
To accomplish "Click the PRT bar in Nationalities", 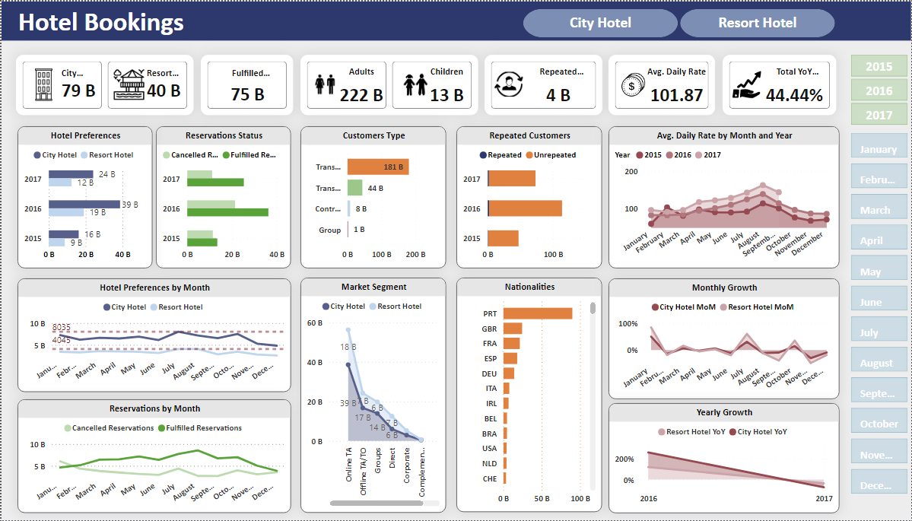I will (538, 313).
